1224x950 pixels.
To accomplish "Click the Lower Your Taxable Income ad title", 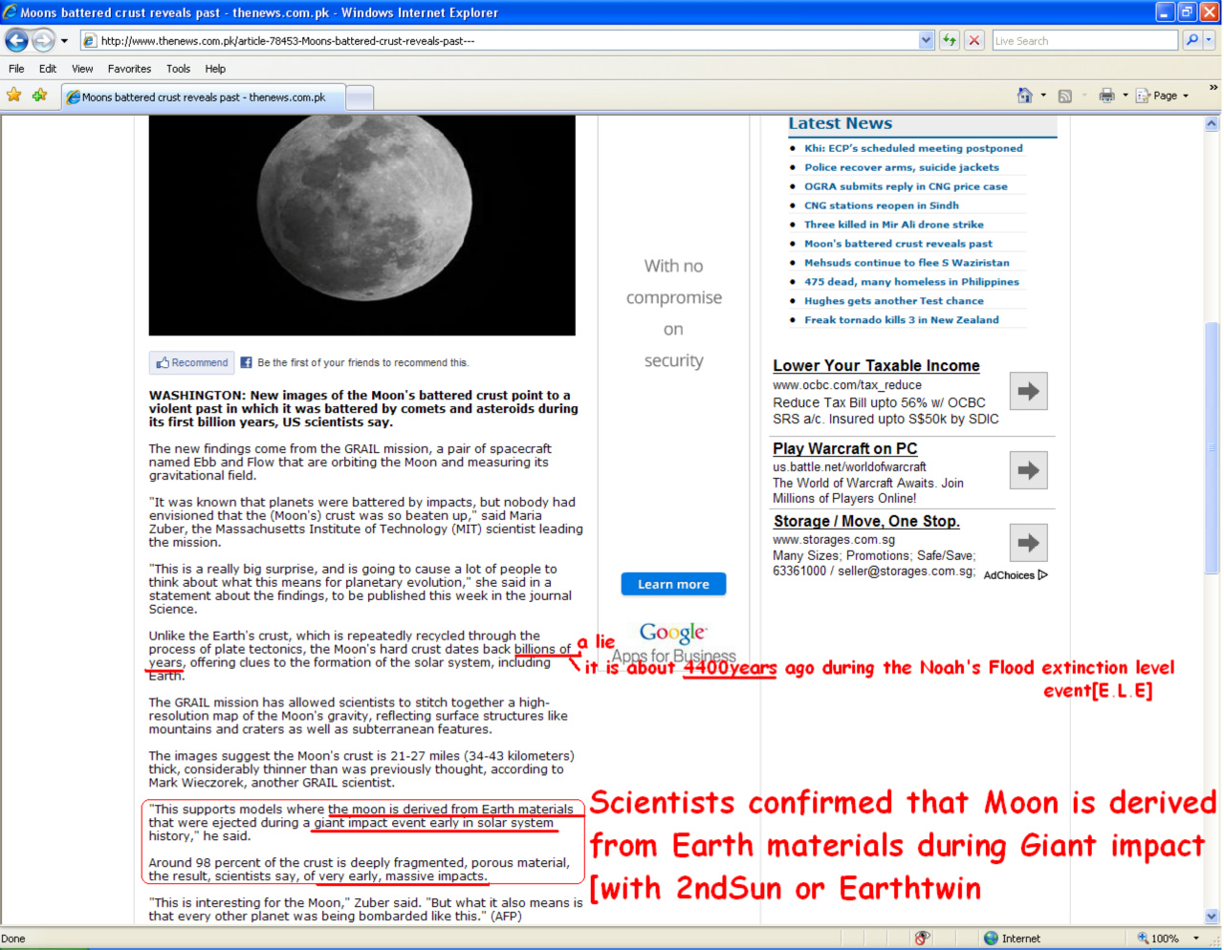I will point(876,366).
